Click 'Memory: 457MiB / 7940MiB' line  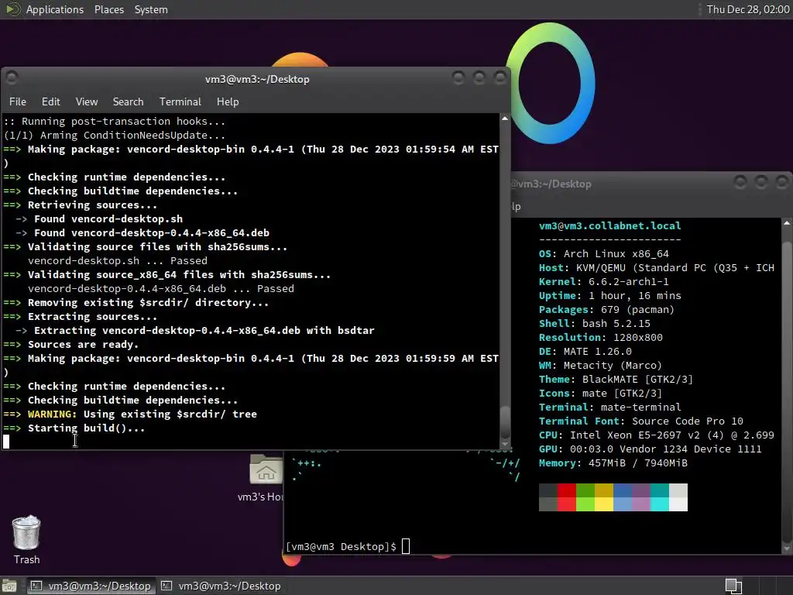[613, 463]
